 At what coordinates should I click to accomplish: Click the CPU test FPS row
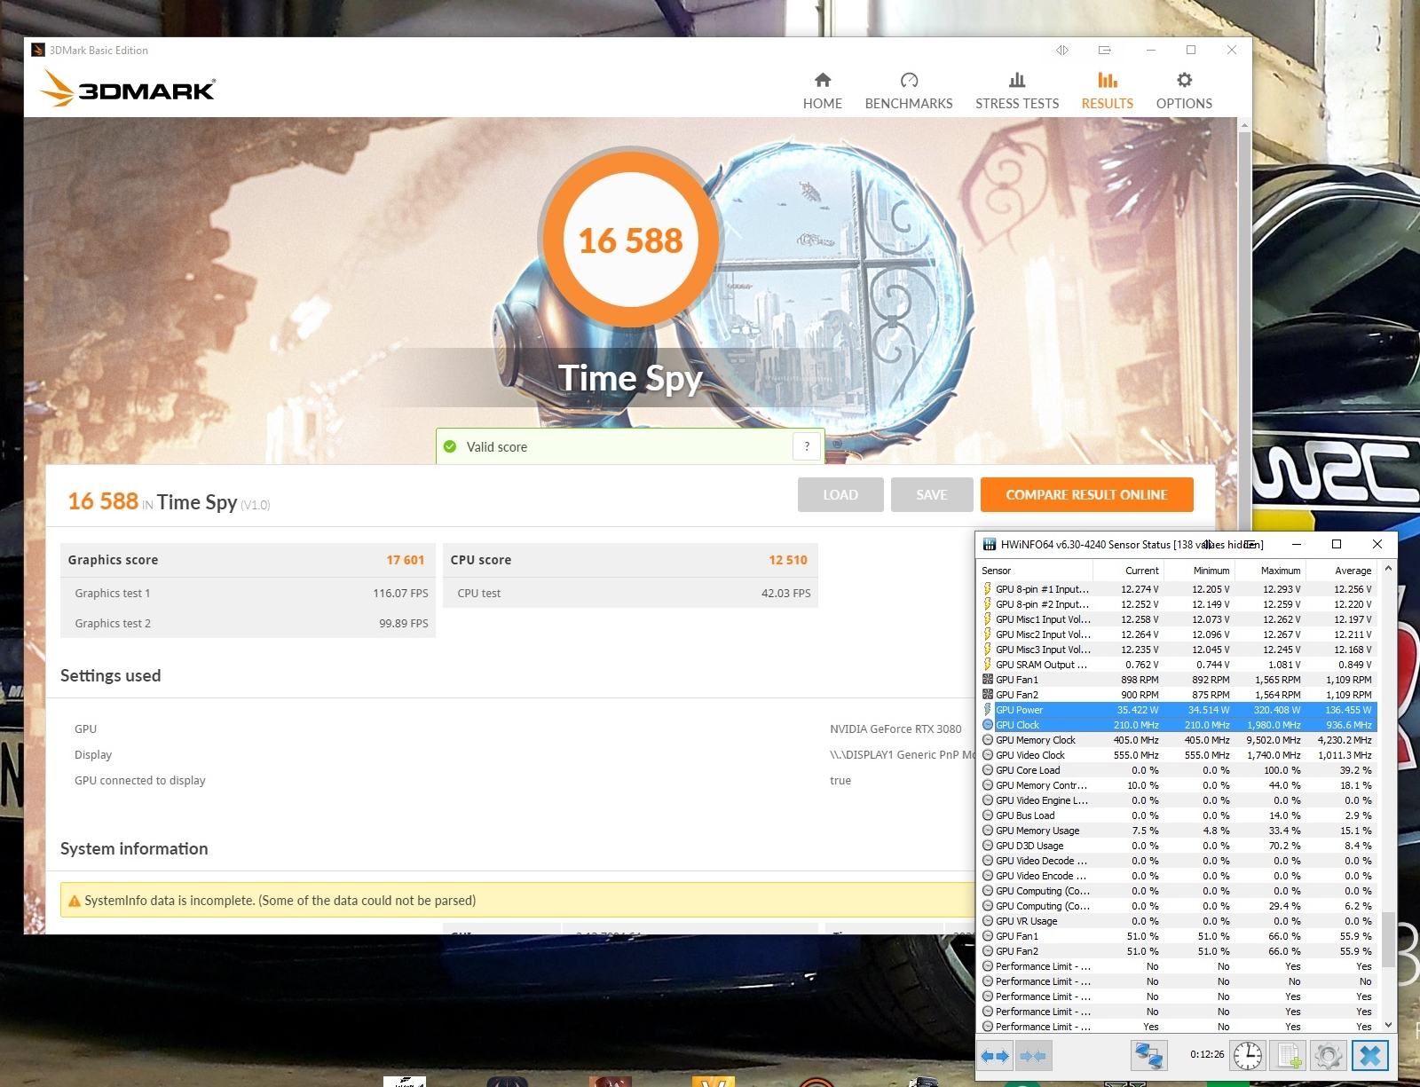click(630, 593)
